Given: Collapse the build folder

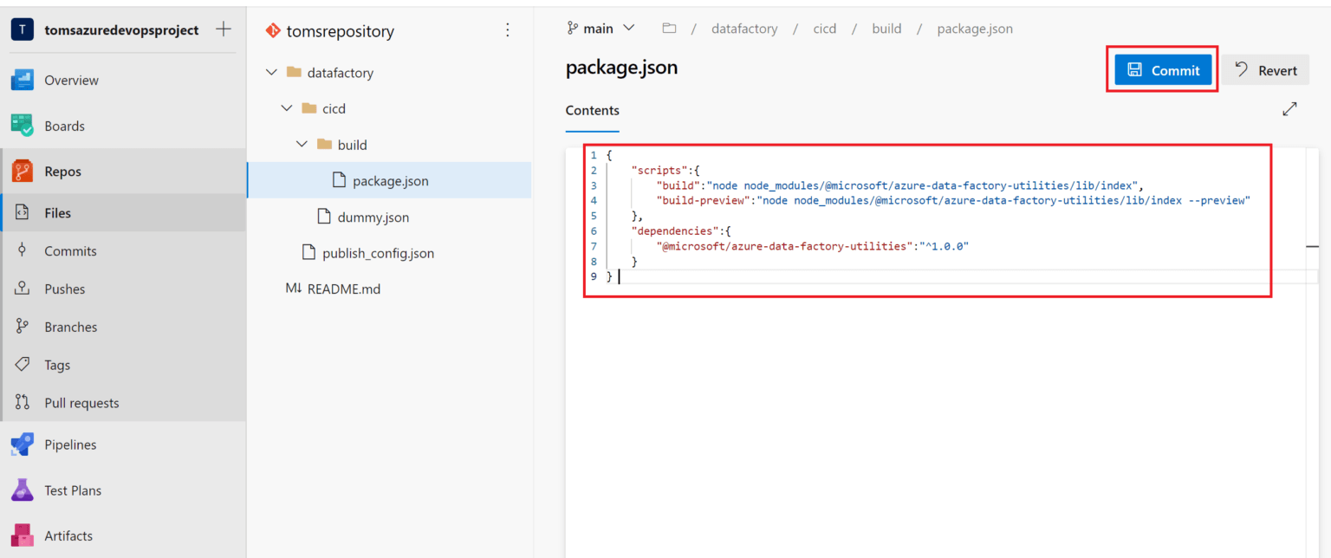Looking at the screenshot, I should click(301, 144).
